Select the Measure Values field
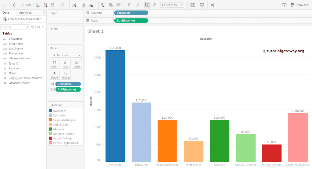This screenshot has height=169, width=312. [x=19, y=83]
